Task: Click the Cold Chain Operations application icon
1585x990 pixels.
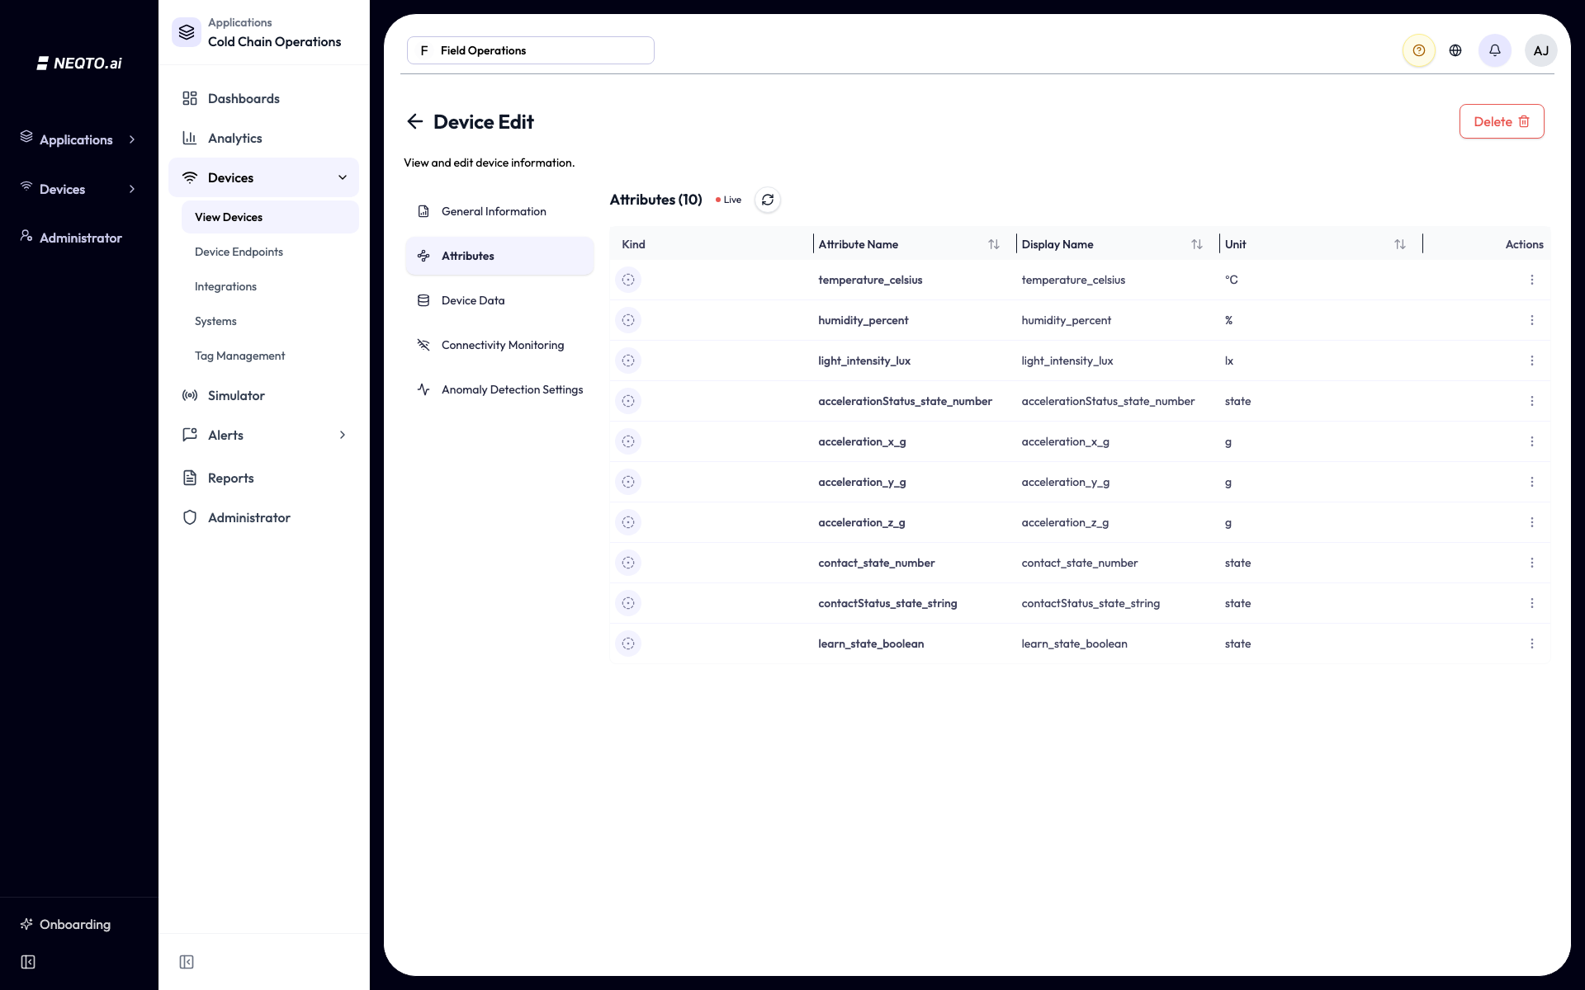Action: (x=187, y=32)
